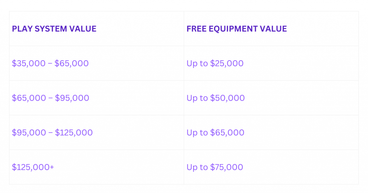Image resolution: width=368 pixels, height=193 pixels.
Task: Click the "$25,000" amount after "Up to"
Action: pyautogui.click(x=227, y=63)
